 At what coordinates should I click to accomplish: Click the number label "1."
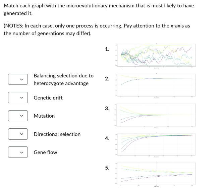pos(107,49)
